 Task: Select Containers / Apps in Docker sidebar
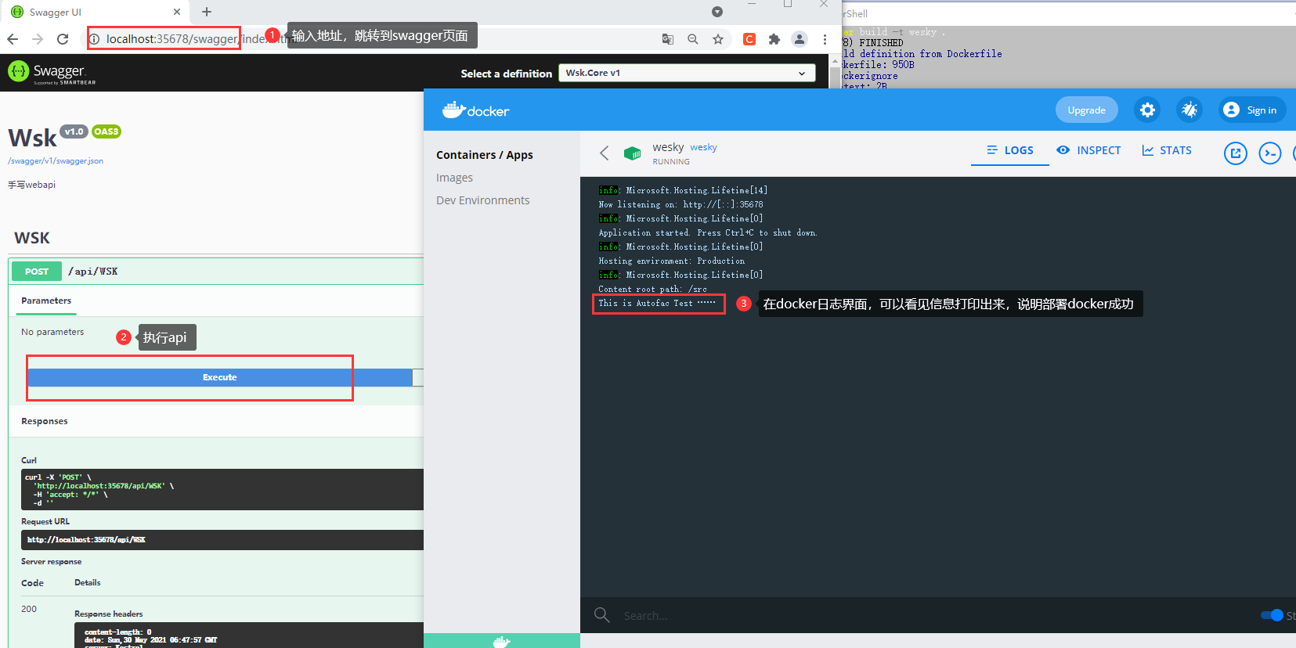click(484, 155)
